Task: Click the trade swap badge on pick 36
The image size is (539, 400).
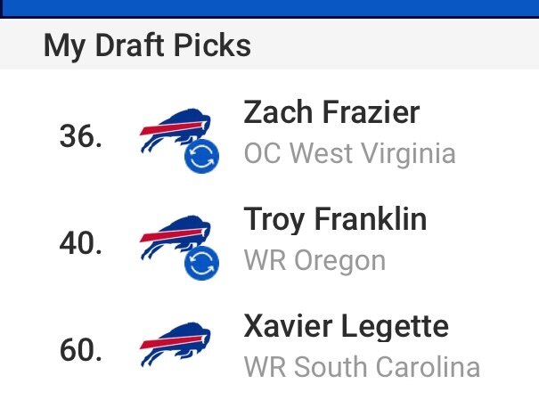Action: [201, 156]
